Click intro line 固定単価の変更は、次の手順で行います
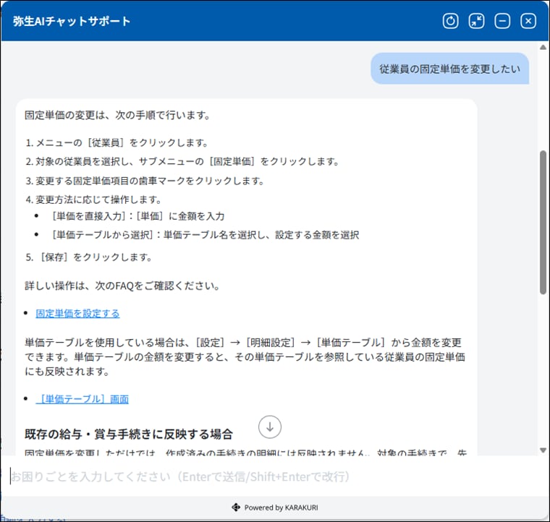 pos(117,115)
